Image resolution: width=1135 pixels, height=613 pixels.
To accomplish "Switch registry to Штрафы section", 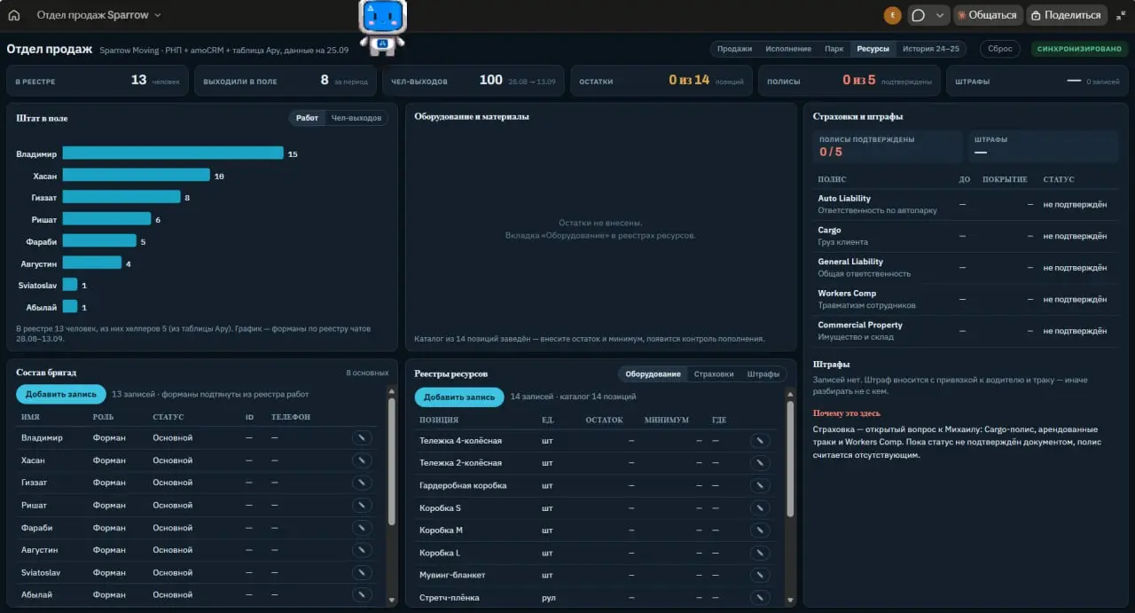I will pos(763,374).
